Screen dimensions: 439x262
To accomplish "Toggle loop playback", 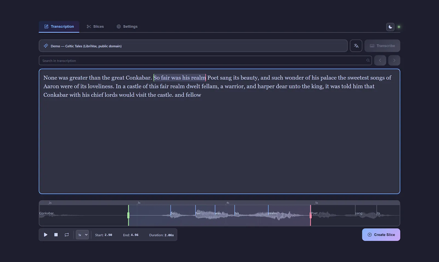I will (67, 235).
